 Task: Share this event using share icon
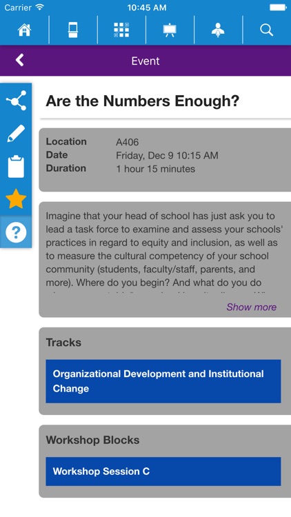(16, 100)
